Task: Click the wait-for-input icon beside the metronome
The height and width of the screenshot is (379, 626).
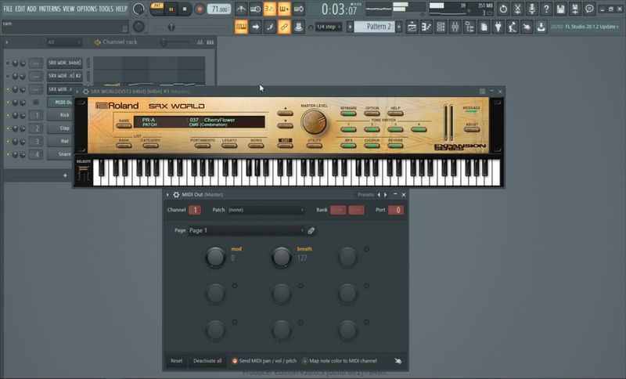Action: tap(256, 9)
